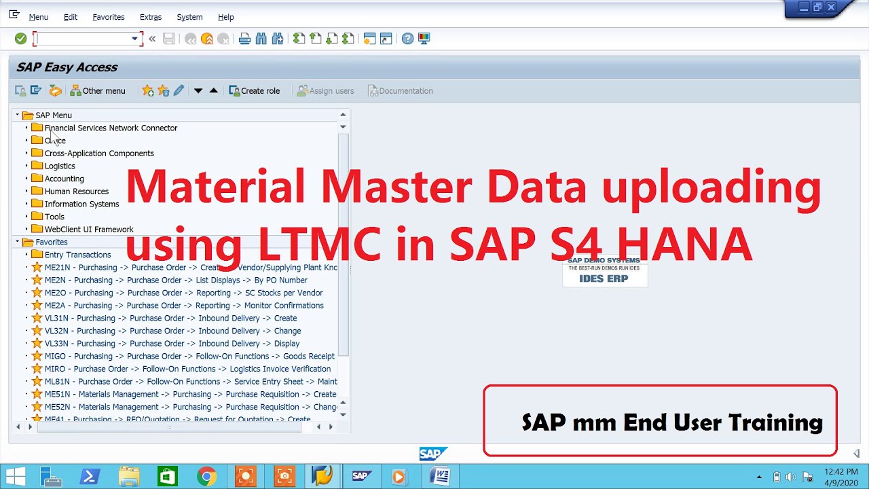Image resolution: width=869 pixels, height=489 pixels.
Task: Click the Move Favorites Down arrow
Action: [198, 90]
